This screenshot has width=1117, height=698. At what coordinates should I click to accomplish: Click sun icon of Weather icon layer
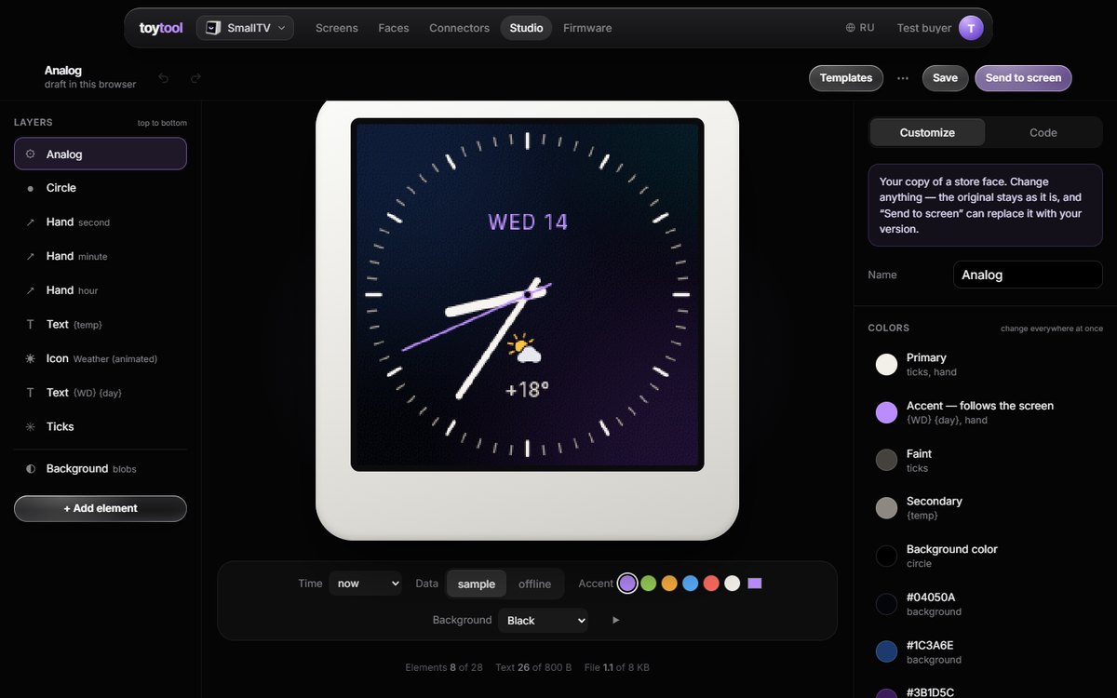(x=31, y=358)
